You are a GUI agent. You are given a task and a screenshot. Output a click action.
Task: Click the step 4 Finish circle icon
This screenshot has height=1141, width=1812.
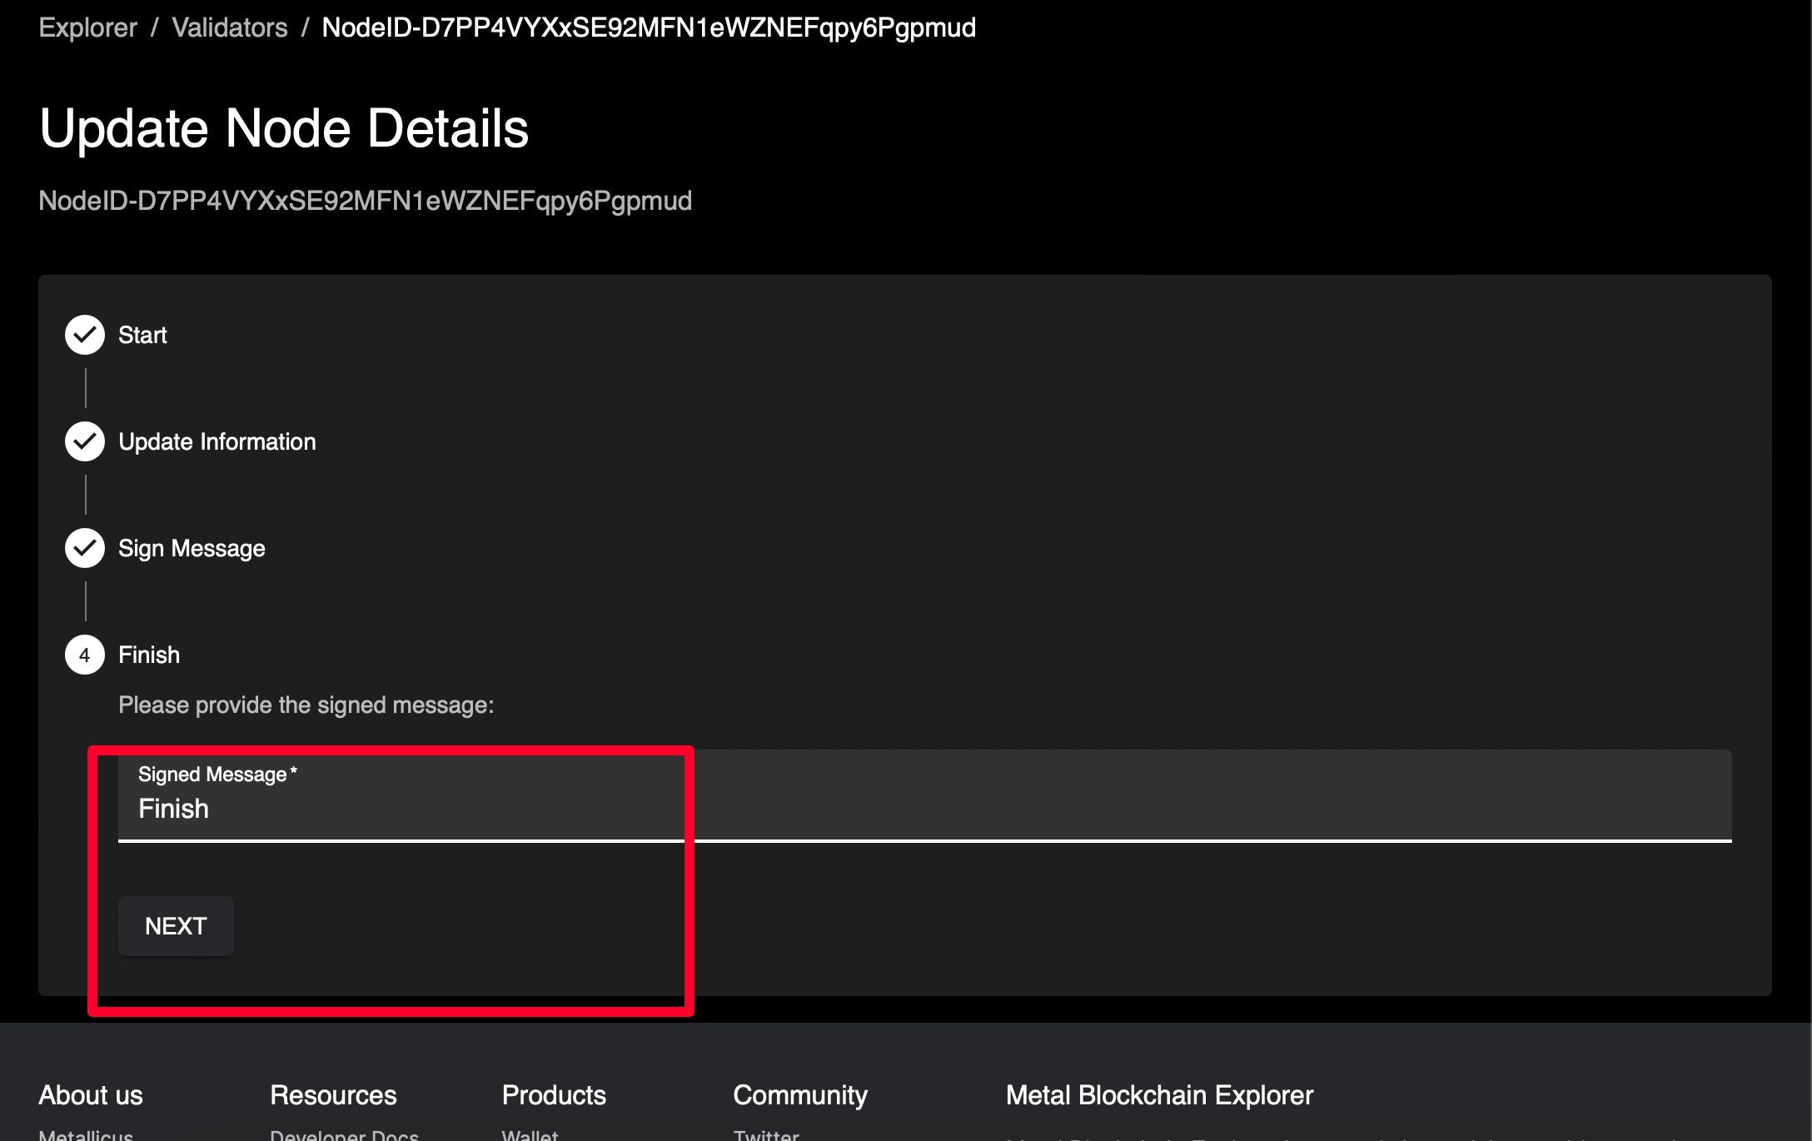coord(84,655)
